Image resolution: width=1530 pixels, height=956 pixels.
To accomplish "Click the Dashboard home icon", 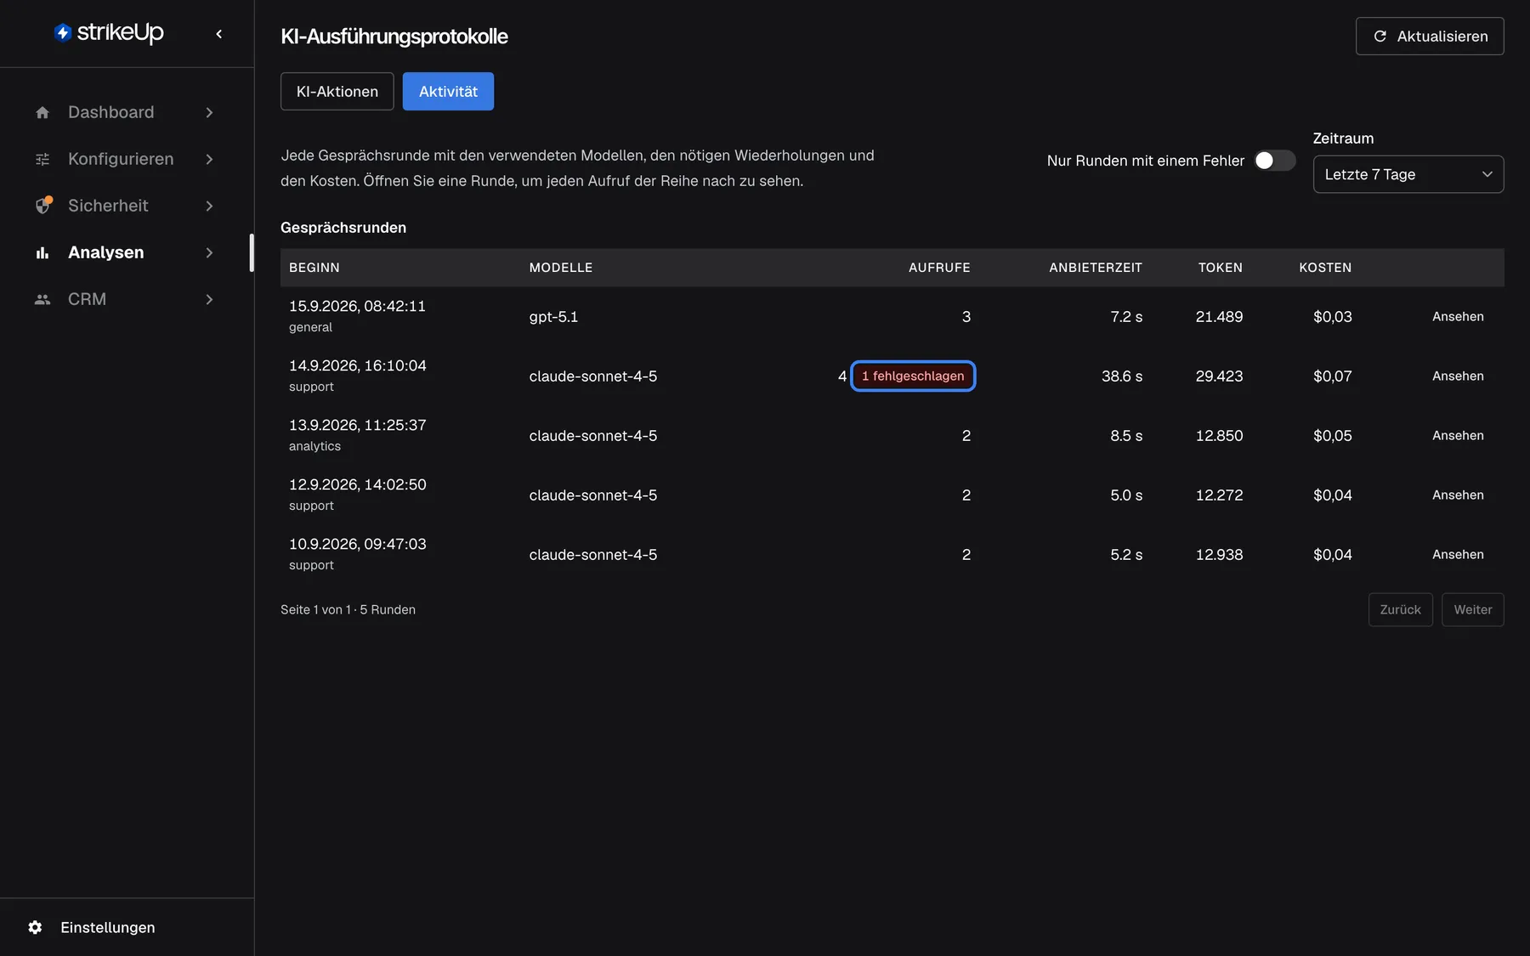I will coord(42,112).
